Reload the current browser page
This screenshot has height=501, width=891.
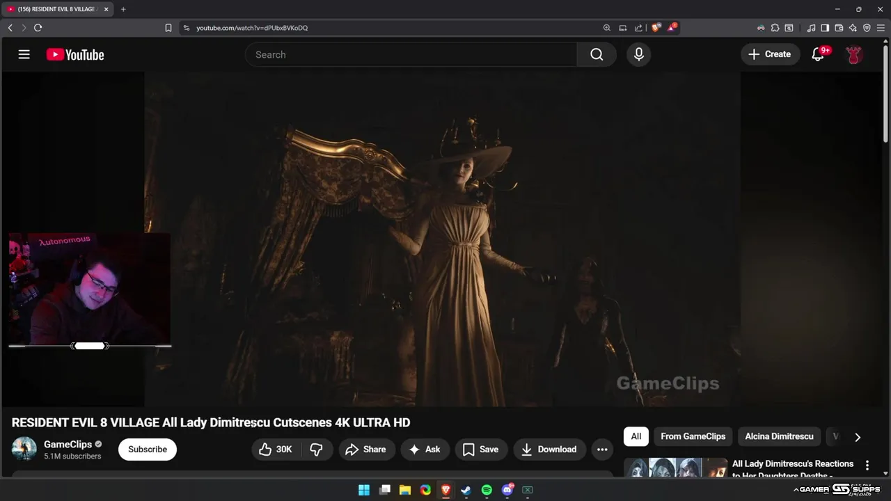point(38,28)
